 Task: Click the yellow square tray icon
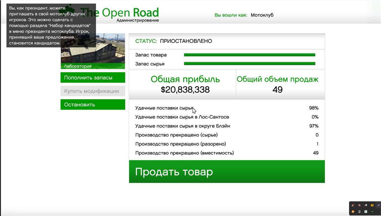[x=372, y=205]
